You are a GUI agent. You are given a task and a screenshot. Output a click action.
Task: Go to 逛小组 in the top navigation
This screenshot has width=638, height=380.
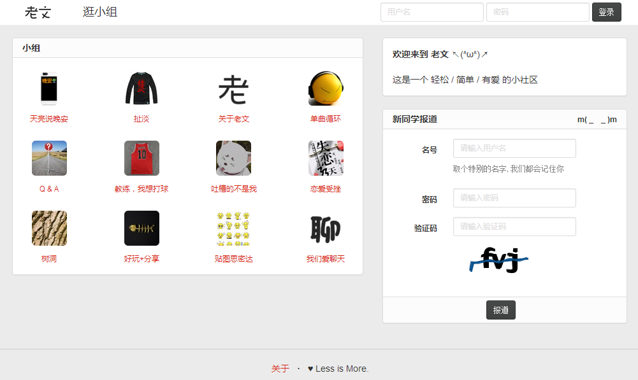tap(100, 12)
